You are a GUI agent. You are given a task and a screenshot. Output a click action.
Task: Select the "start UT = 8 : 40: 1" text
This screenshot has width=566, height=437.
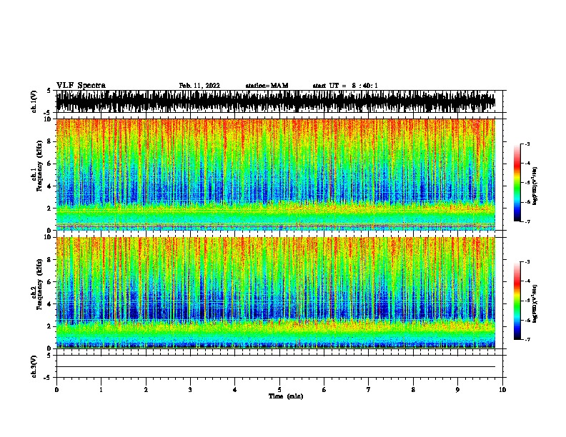point(345,86)
